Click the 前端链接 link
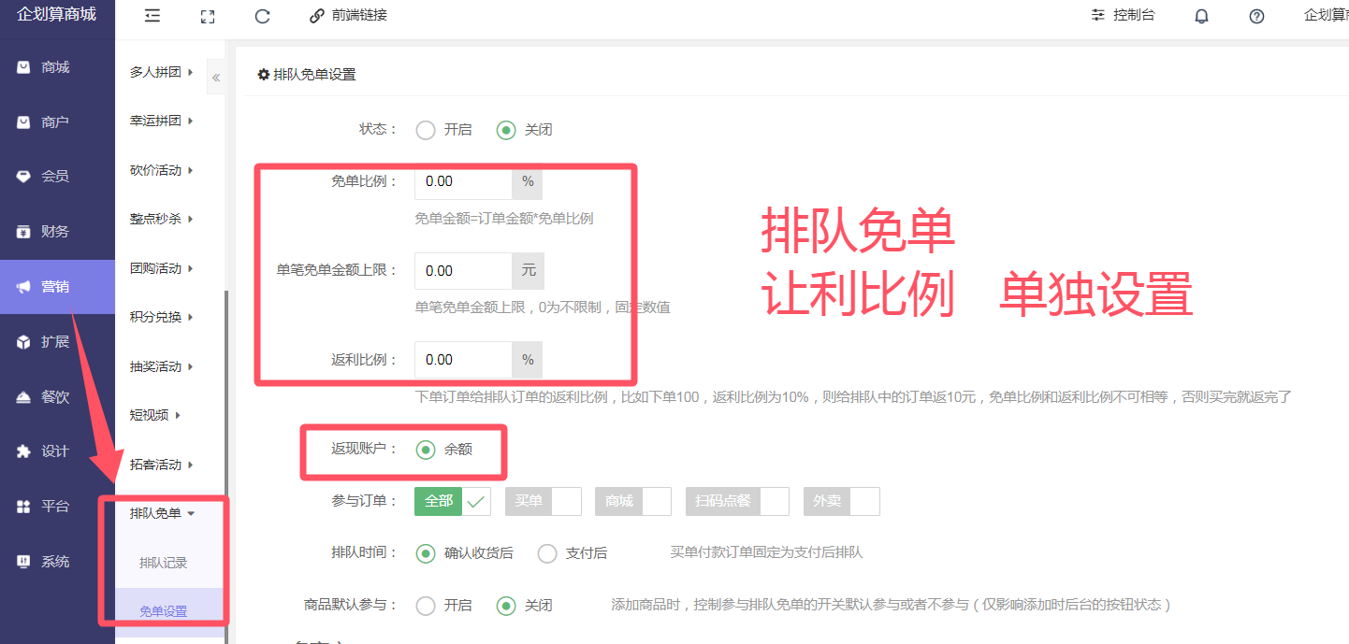Viewport: 1349px width, 644px height. click(x=348, y=16)
